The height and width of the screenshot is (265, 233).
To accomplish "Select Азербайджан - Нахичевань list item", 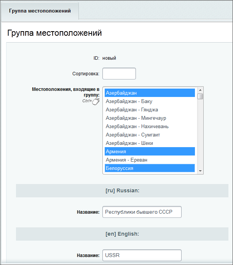I will 150,126.
